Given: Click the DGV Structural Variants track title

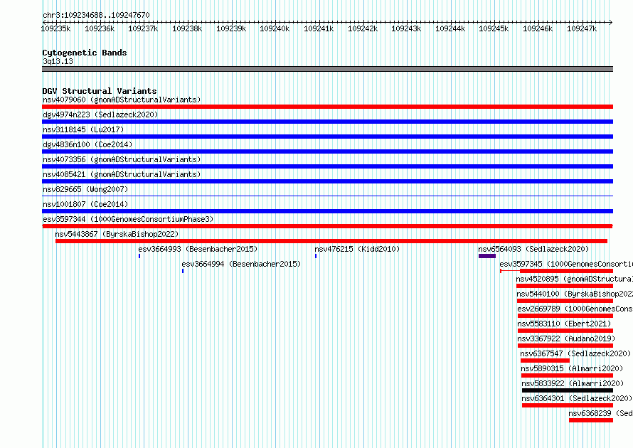Looking at the screenshot, I should click(x=100, y=91).
